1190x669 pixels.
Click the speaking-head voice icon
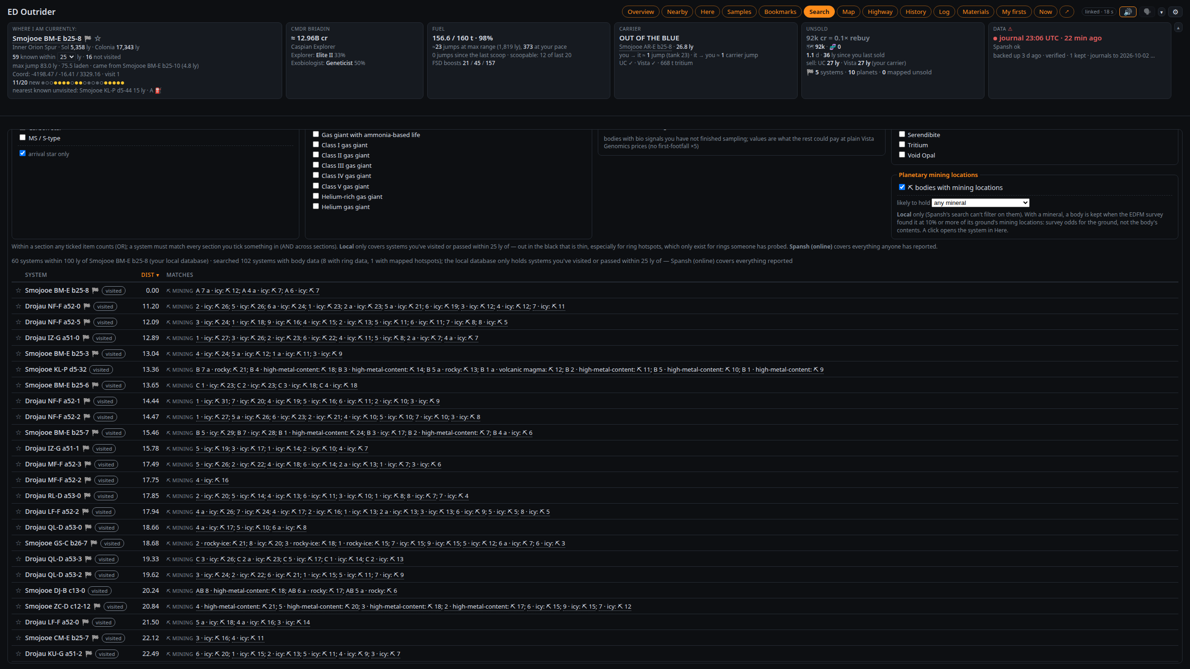[1147, 12]
